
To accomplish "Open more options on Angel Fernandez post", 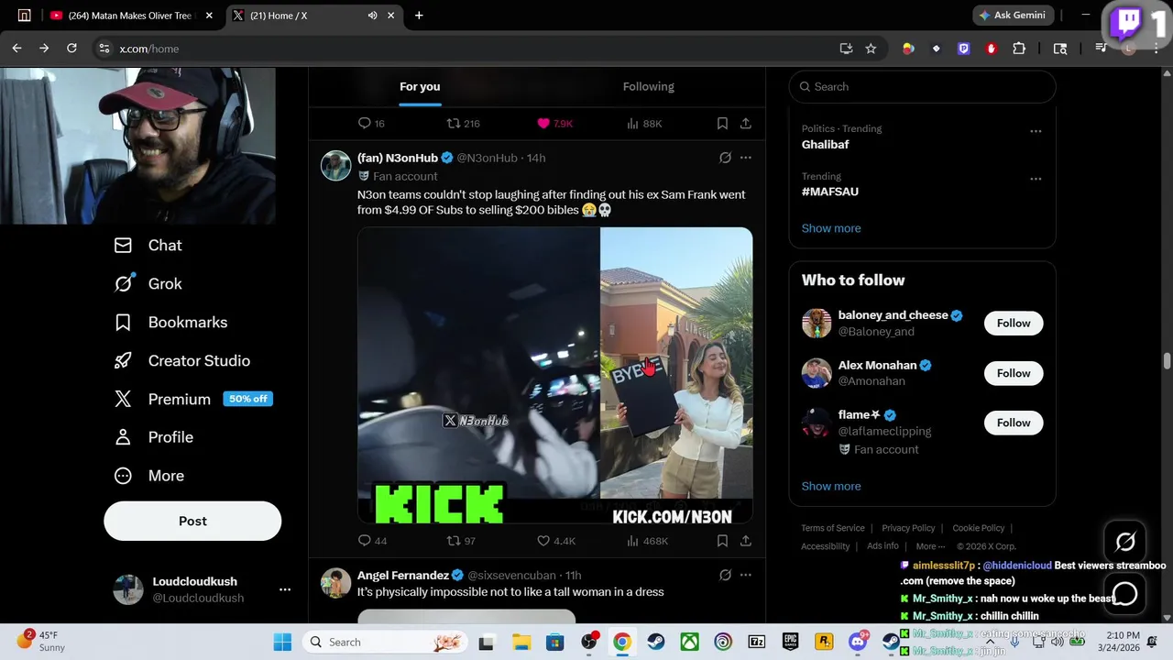I will (746, 575).
